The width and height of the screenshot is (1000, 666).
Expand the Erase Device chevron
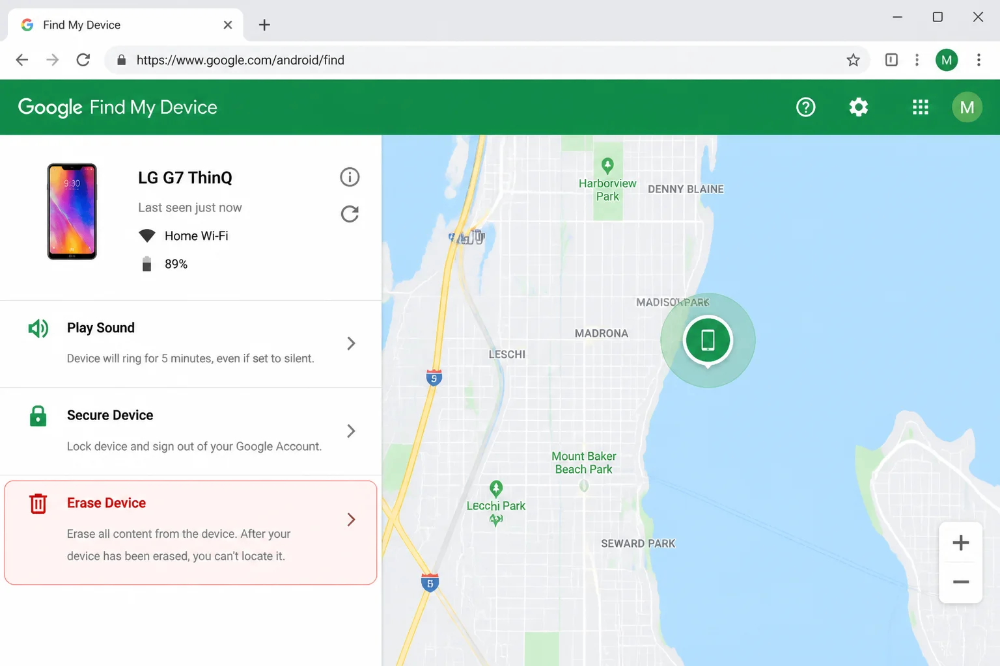point(351,519)
